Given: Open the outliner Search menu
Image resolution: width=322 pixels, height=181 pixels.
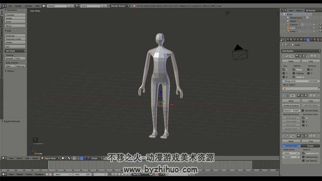Looking at the screenshot, I should click(x=299, y=10).
